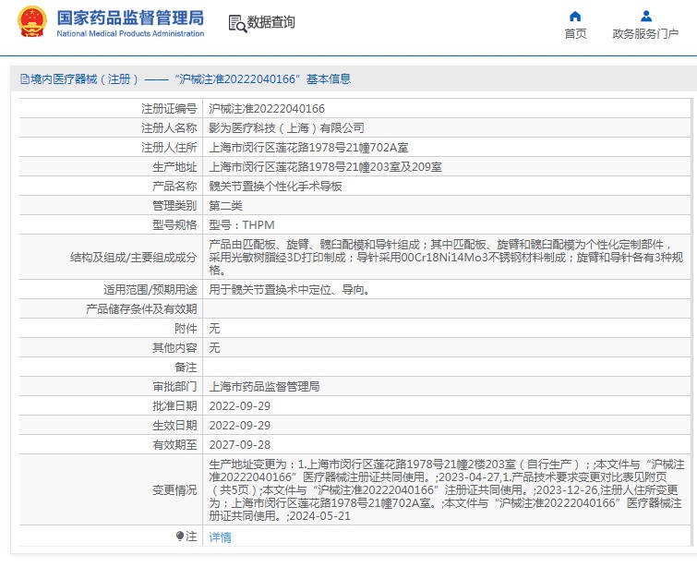Click 生效日期 value 2022-09-29

coord(240,426)
